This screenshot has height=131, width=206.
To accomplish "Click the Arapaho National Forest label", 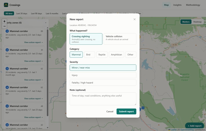I will tap(185, 77).
